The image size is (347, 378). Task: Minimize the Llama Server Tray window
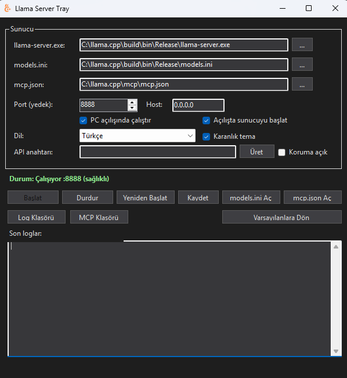tap(283, 9)
